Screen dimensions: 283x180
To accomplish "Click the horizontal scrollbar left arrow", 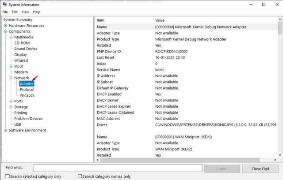I will [98, 160].
